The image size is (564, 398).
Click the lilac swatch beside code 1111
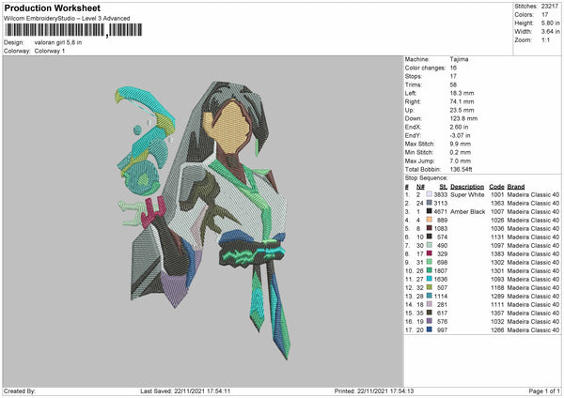[430, 304]
